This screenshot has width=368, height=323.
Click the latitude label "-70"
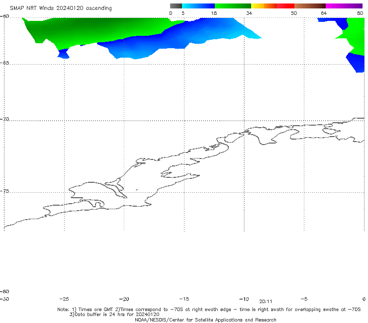pos(4,119)
